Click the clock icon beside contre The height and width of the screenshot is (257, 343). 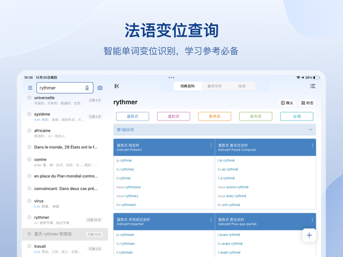(29, 160)
